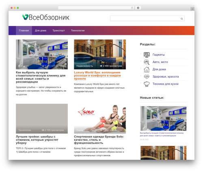This screenshot has width=203, height=172.
Task: Click the Для дома house icon
Action: coord(147,70)
